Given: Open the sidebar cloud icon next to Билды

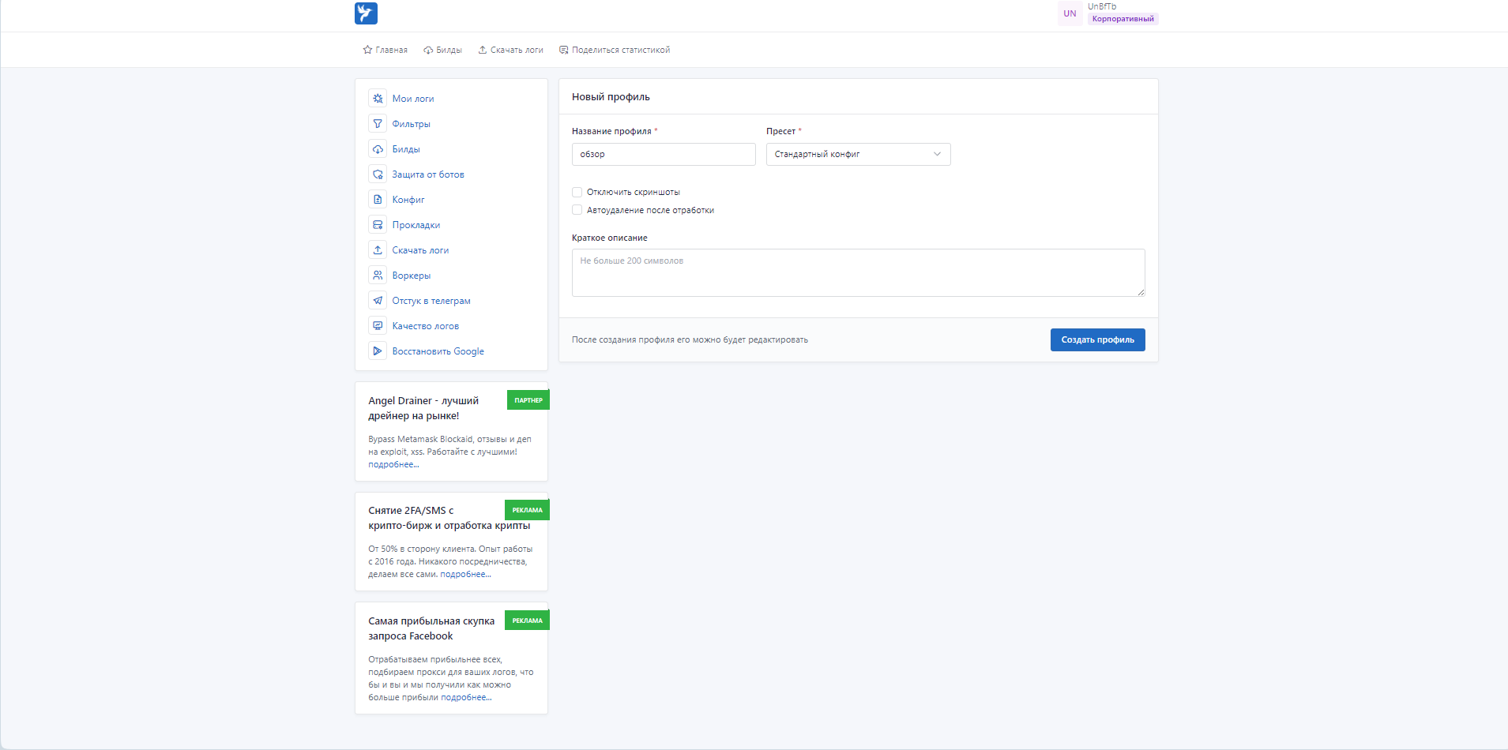Looking at the screenshot, I should 378,149.
